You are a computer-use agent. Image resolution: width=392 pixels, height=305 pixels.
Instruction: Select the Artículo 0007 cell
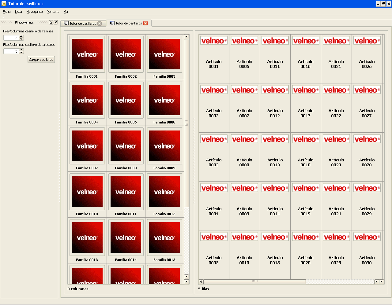point(244,108)
